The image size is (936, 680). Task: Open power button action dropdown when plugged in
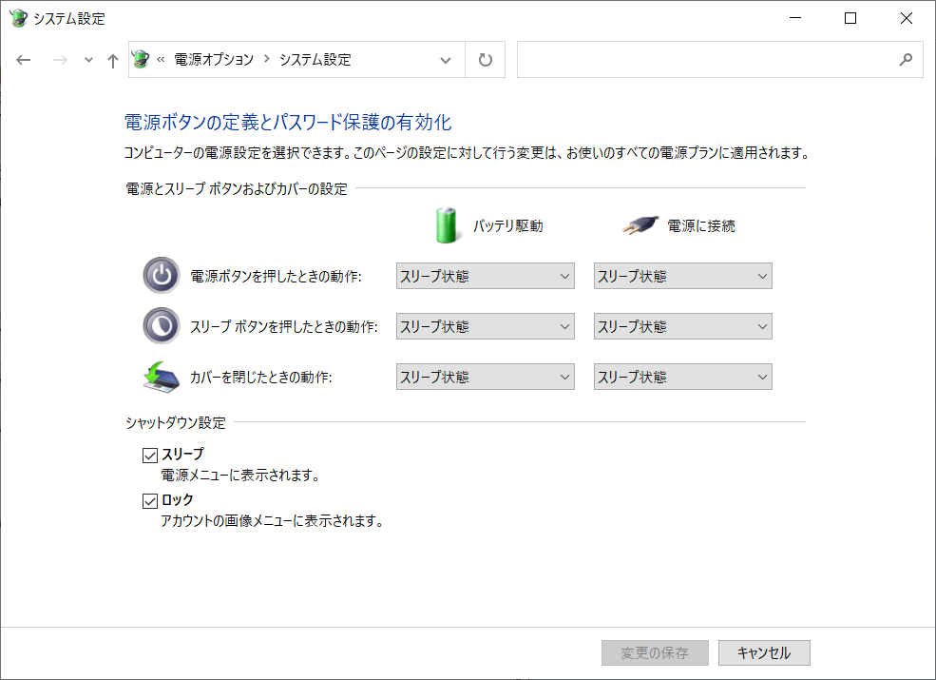tap(683, 276)
